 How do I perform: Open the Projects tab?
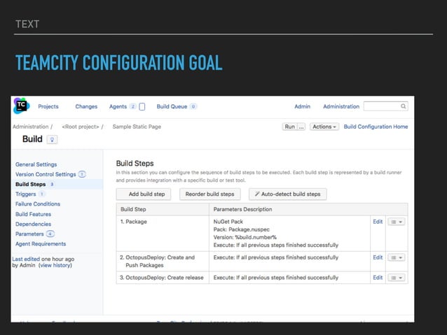coord(48,107)
